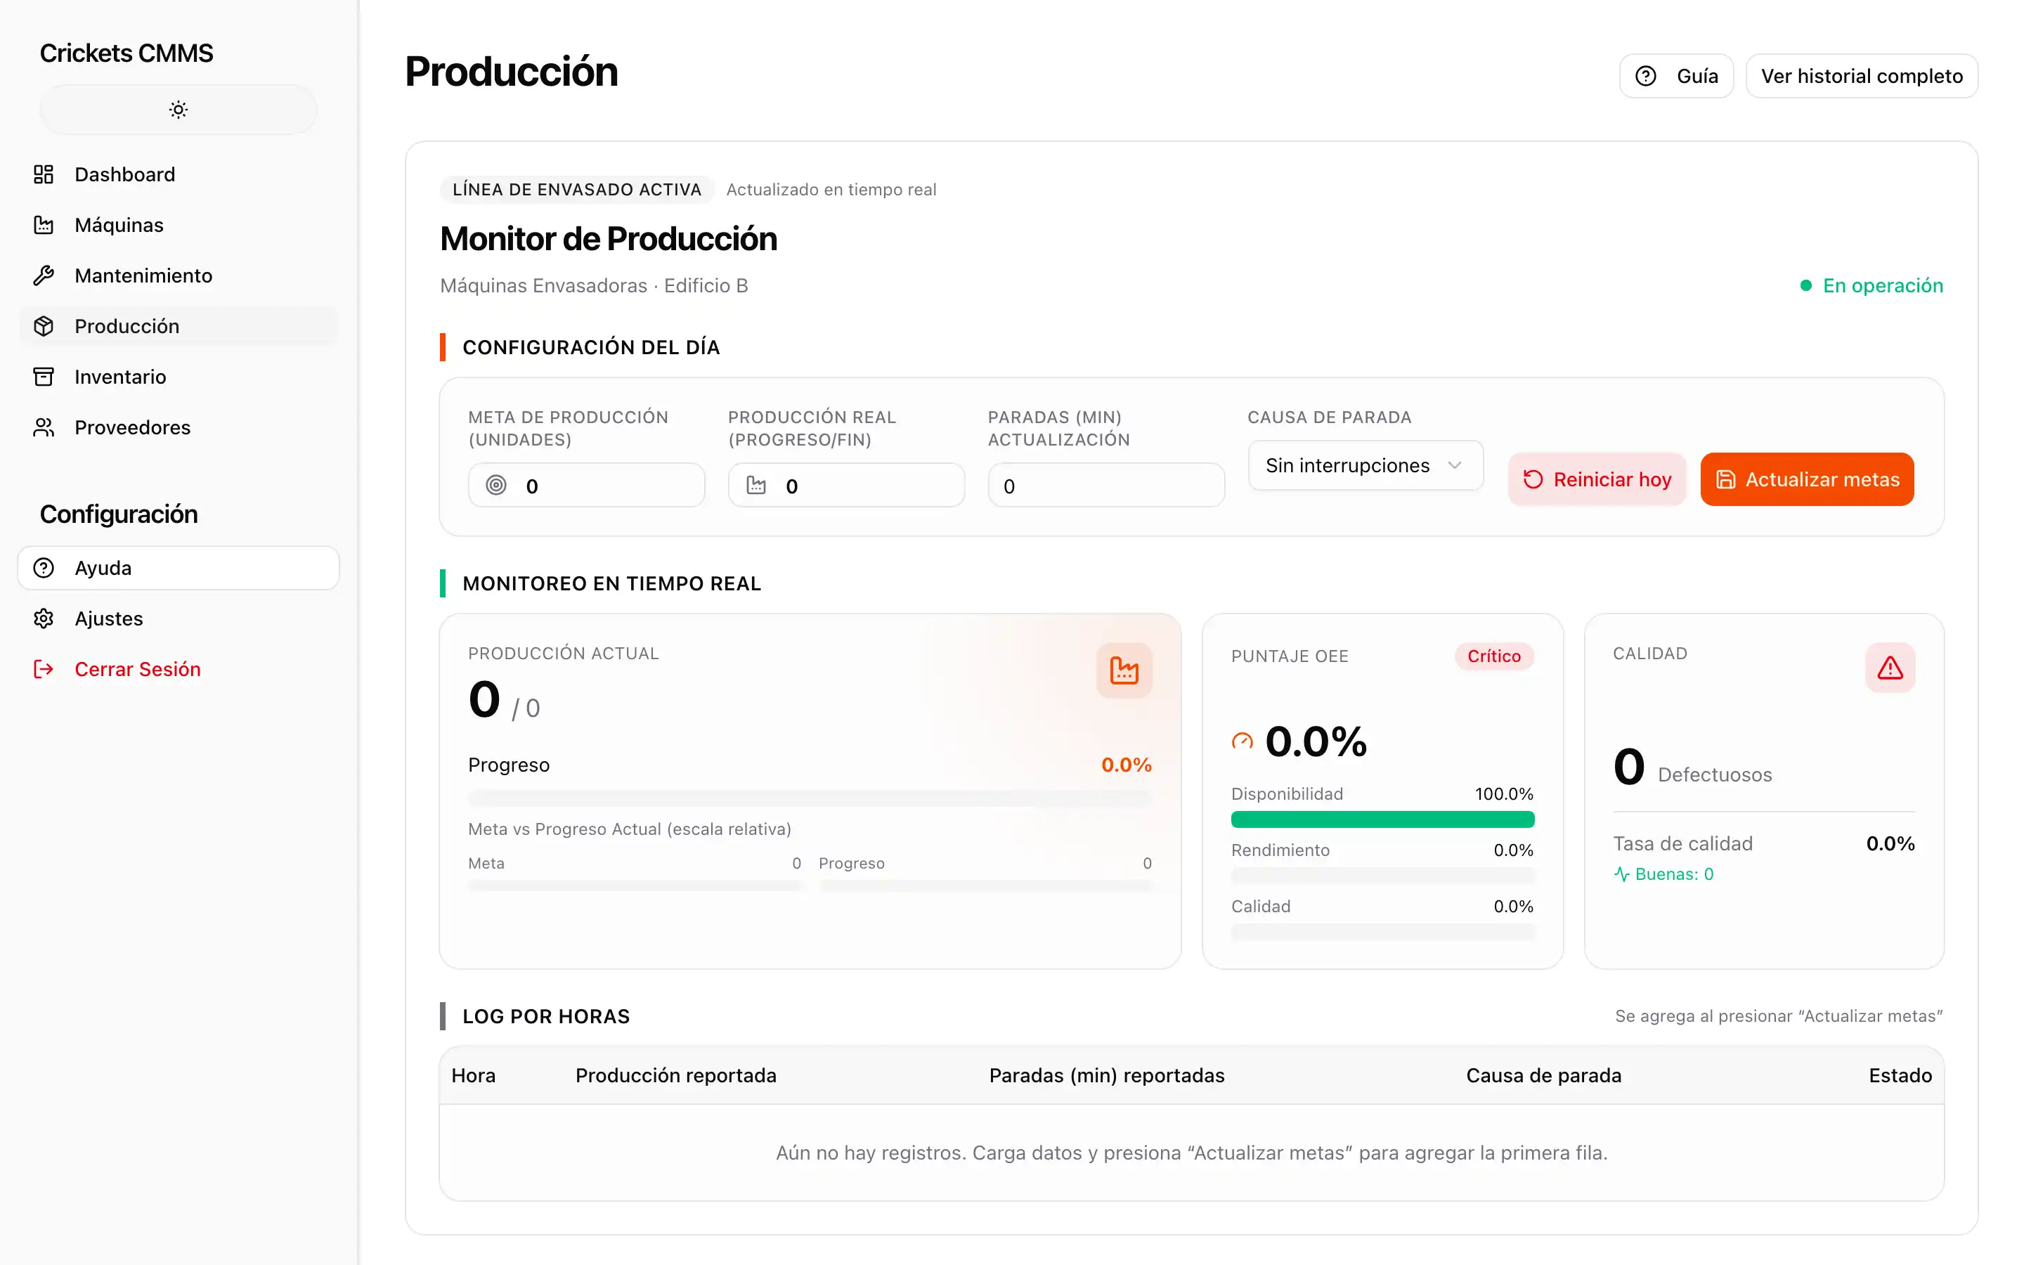Click target icon in Meta de Producción field
Viewport: 2024px width, 1265px height.
click(496, 485)
